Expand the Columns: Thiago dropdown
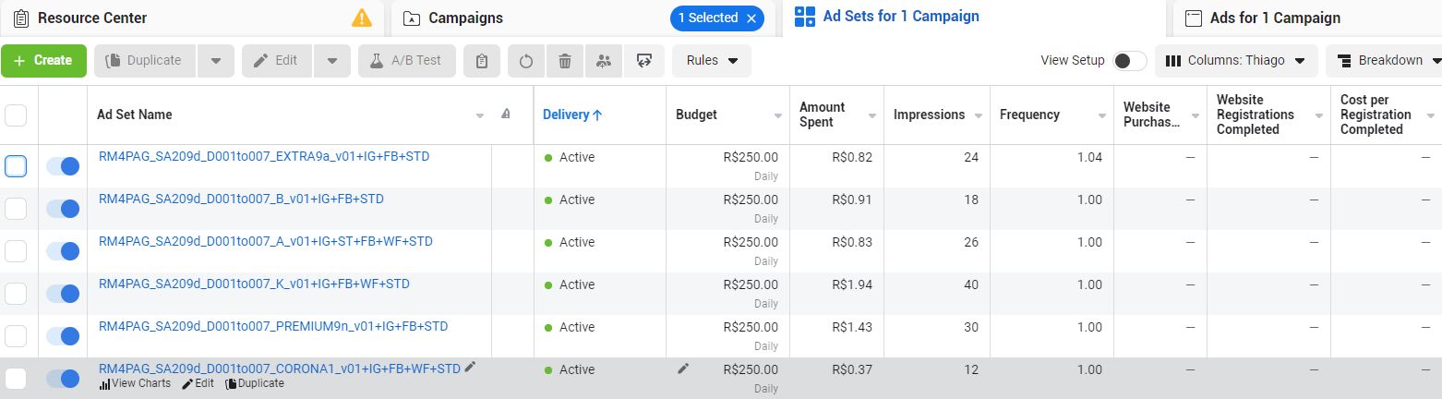This screenshot has height=399, width=1442. (x=1235, y=61)
